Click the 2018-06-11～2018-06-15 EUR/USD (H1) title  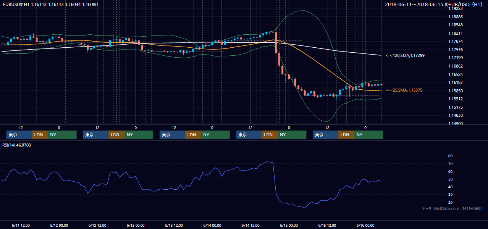pos(434,5)
